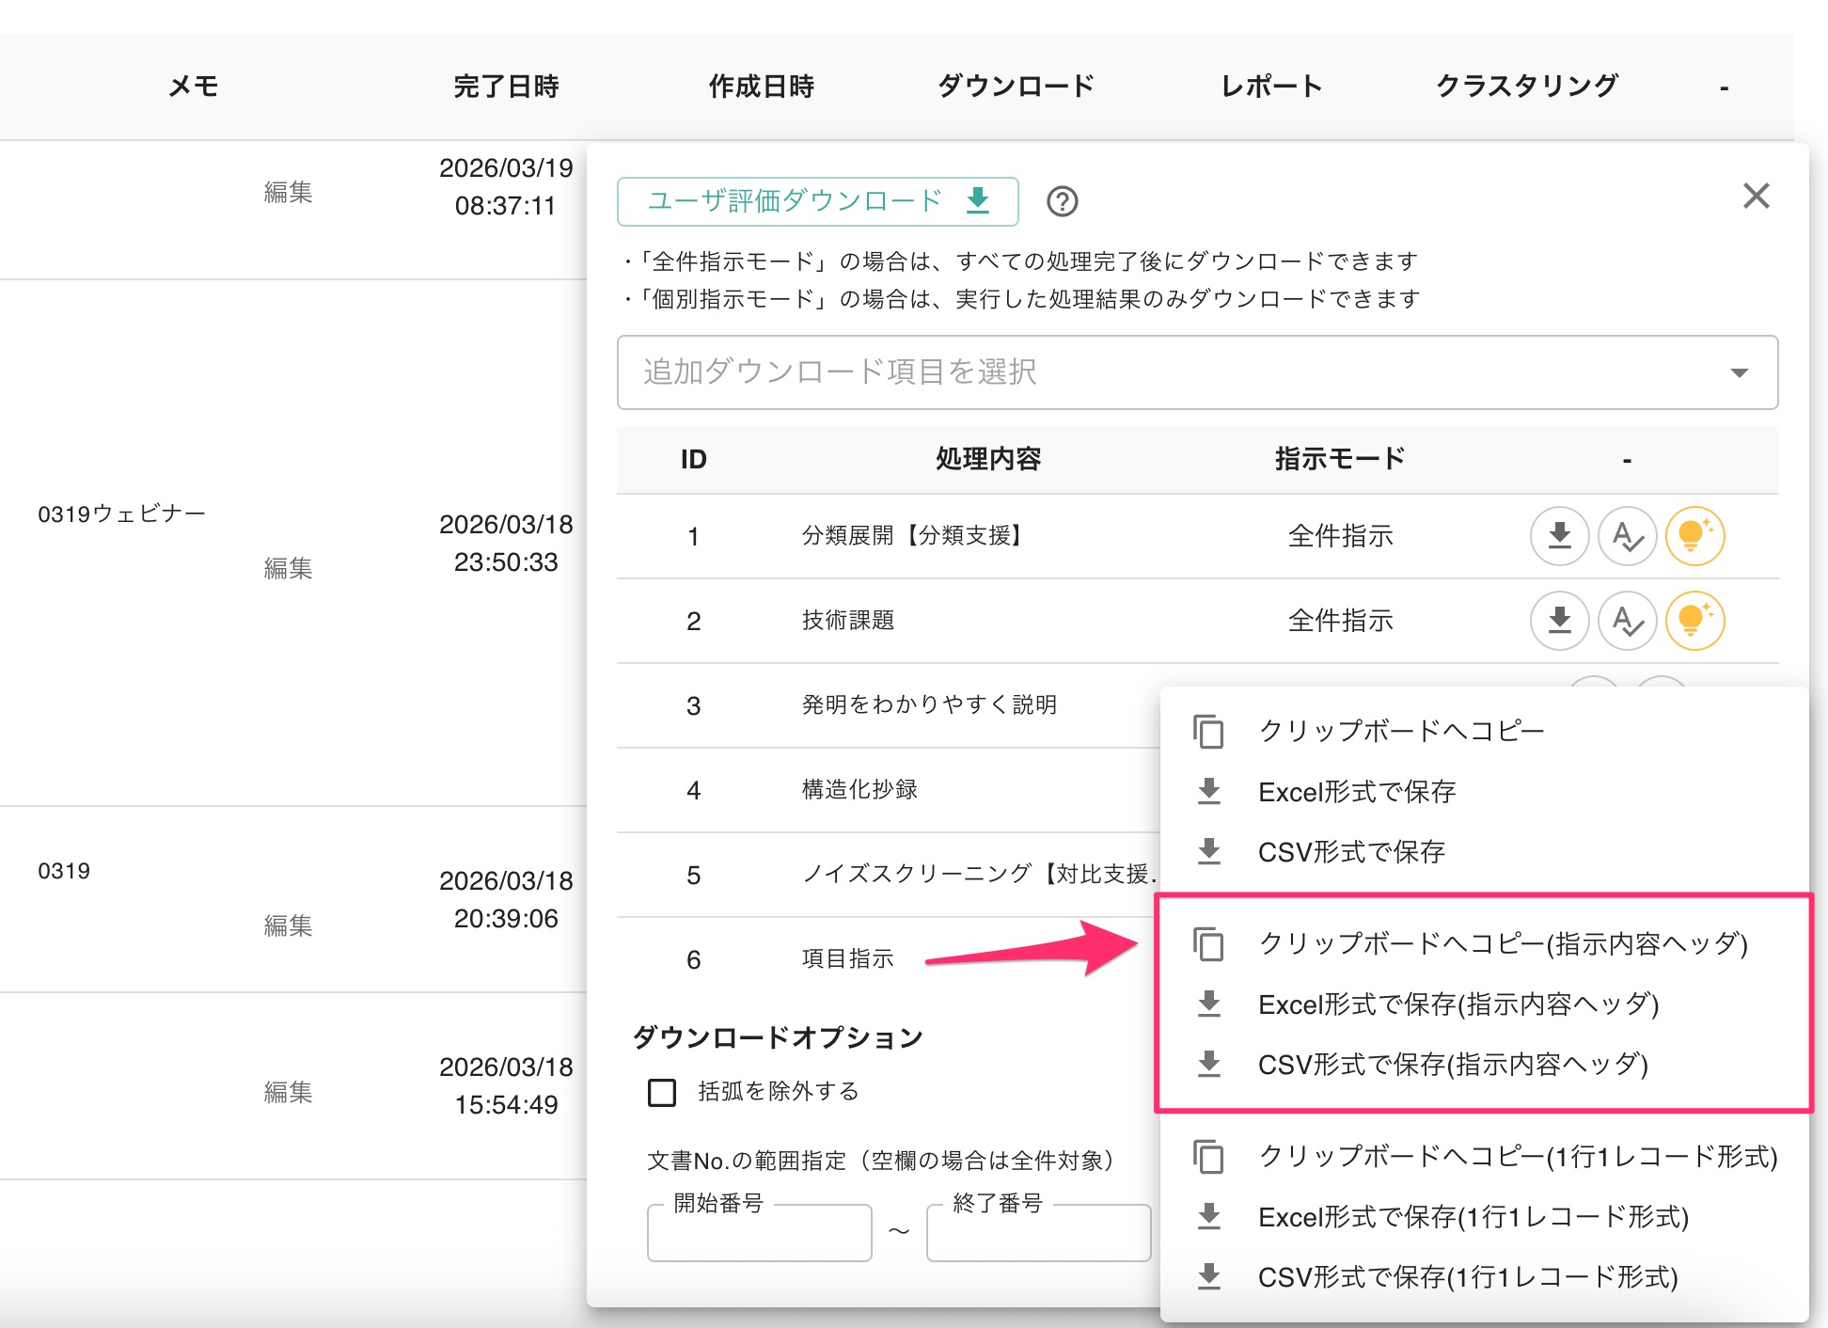Focus the 開始番号 input field
The width and height of the screenshot is (1828, 1328).
click(759, 1232)
